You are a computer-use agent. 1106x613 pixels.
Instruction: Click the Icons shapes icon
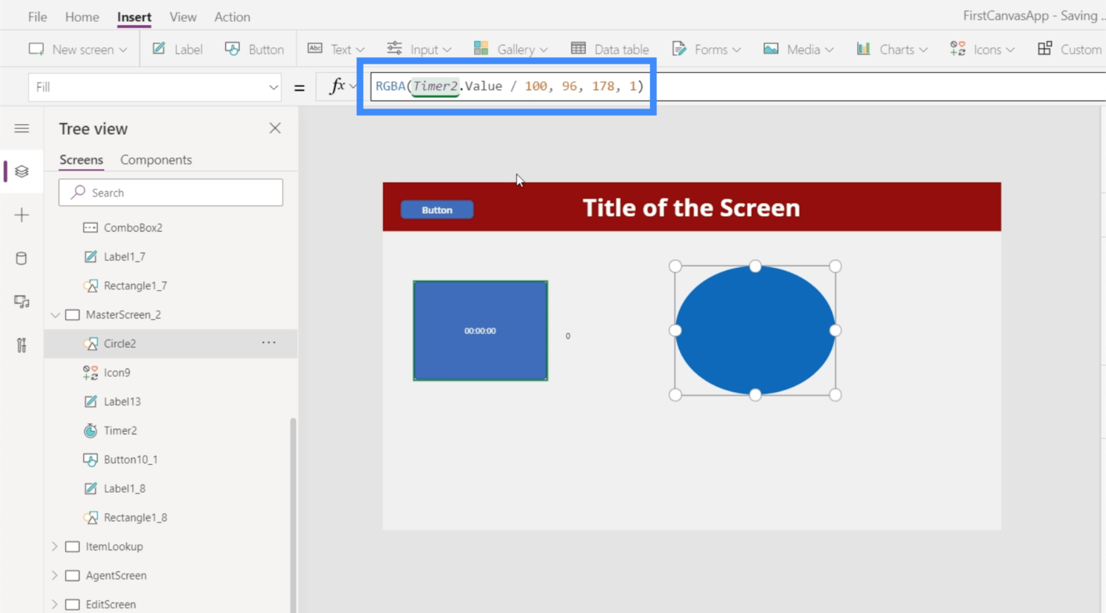[x=958, y=49]
